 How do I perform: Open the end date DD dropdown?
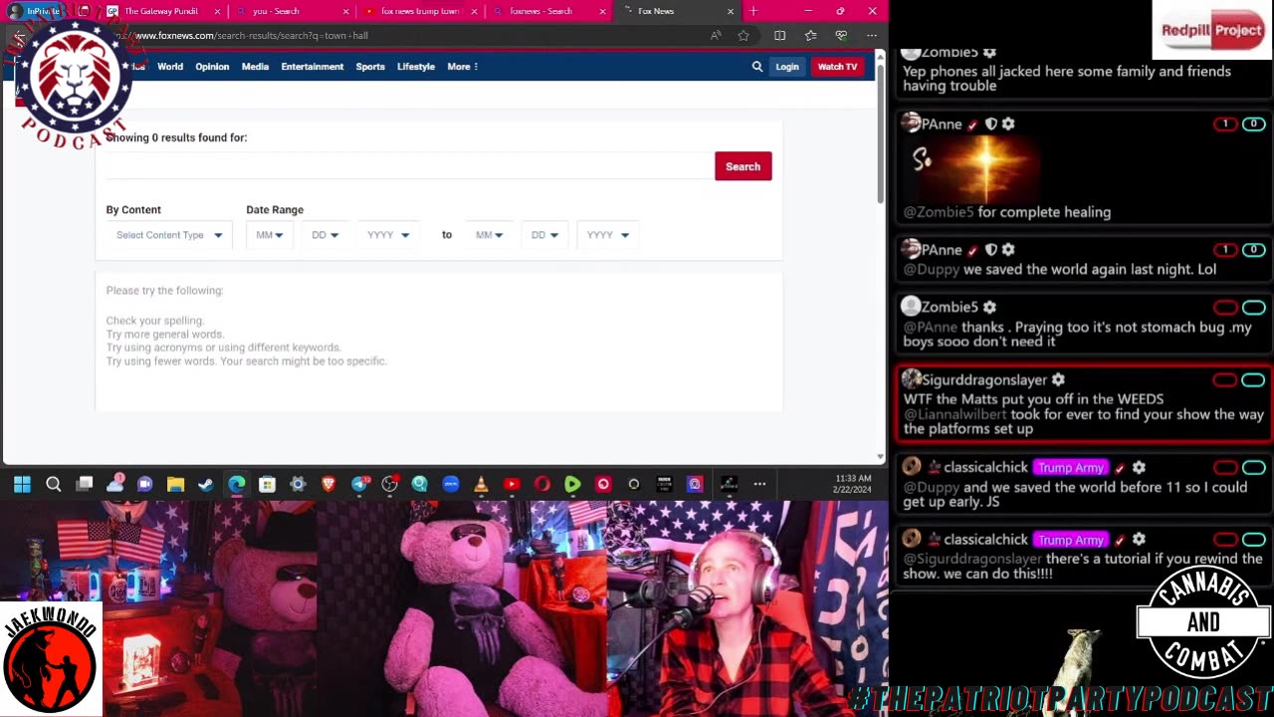click(x=544, y=235)
